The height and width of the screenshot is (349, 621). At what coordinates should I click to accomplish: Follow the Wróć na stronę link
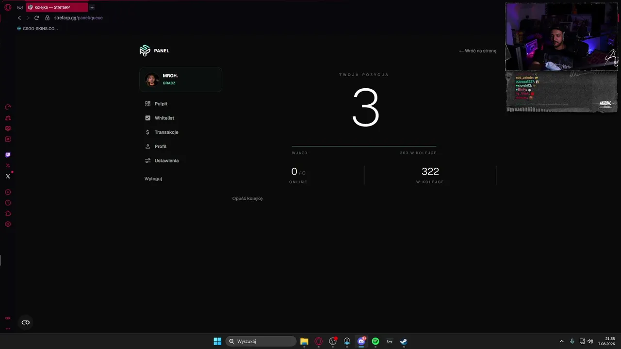478,51
